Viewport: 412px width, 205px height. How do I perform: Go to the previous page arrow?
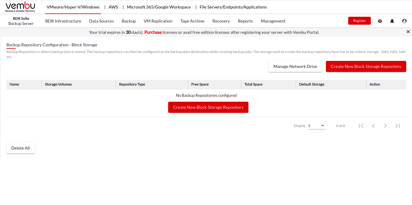coord(373,126)
